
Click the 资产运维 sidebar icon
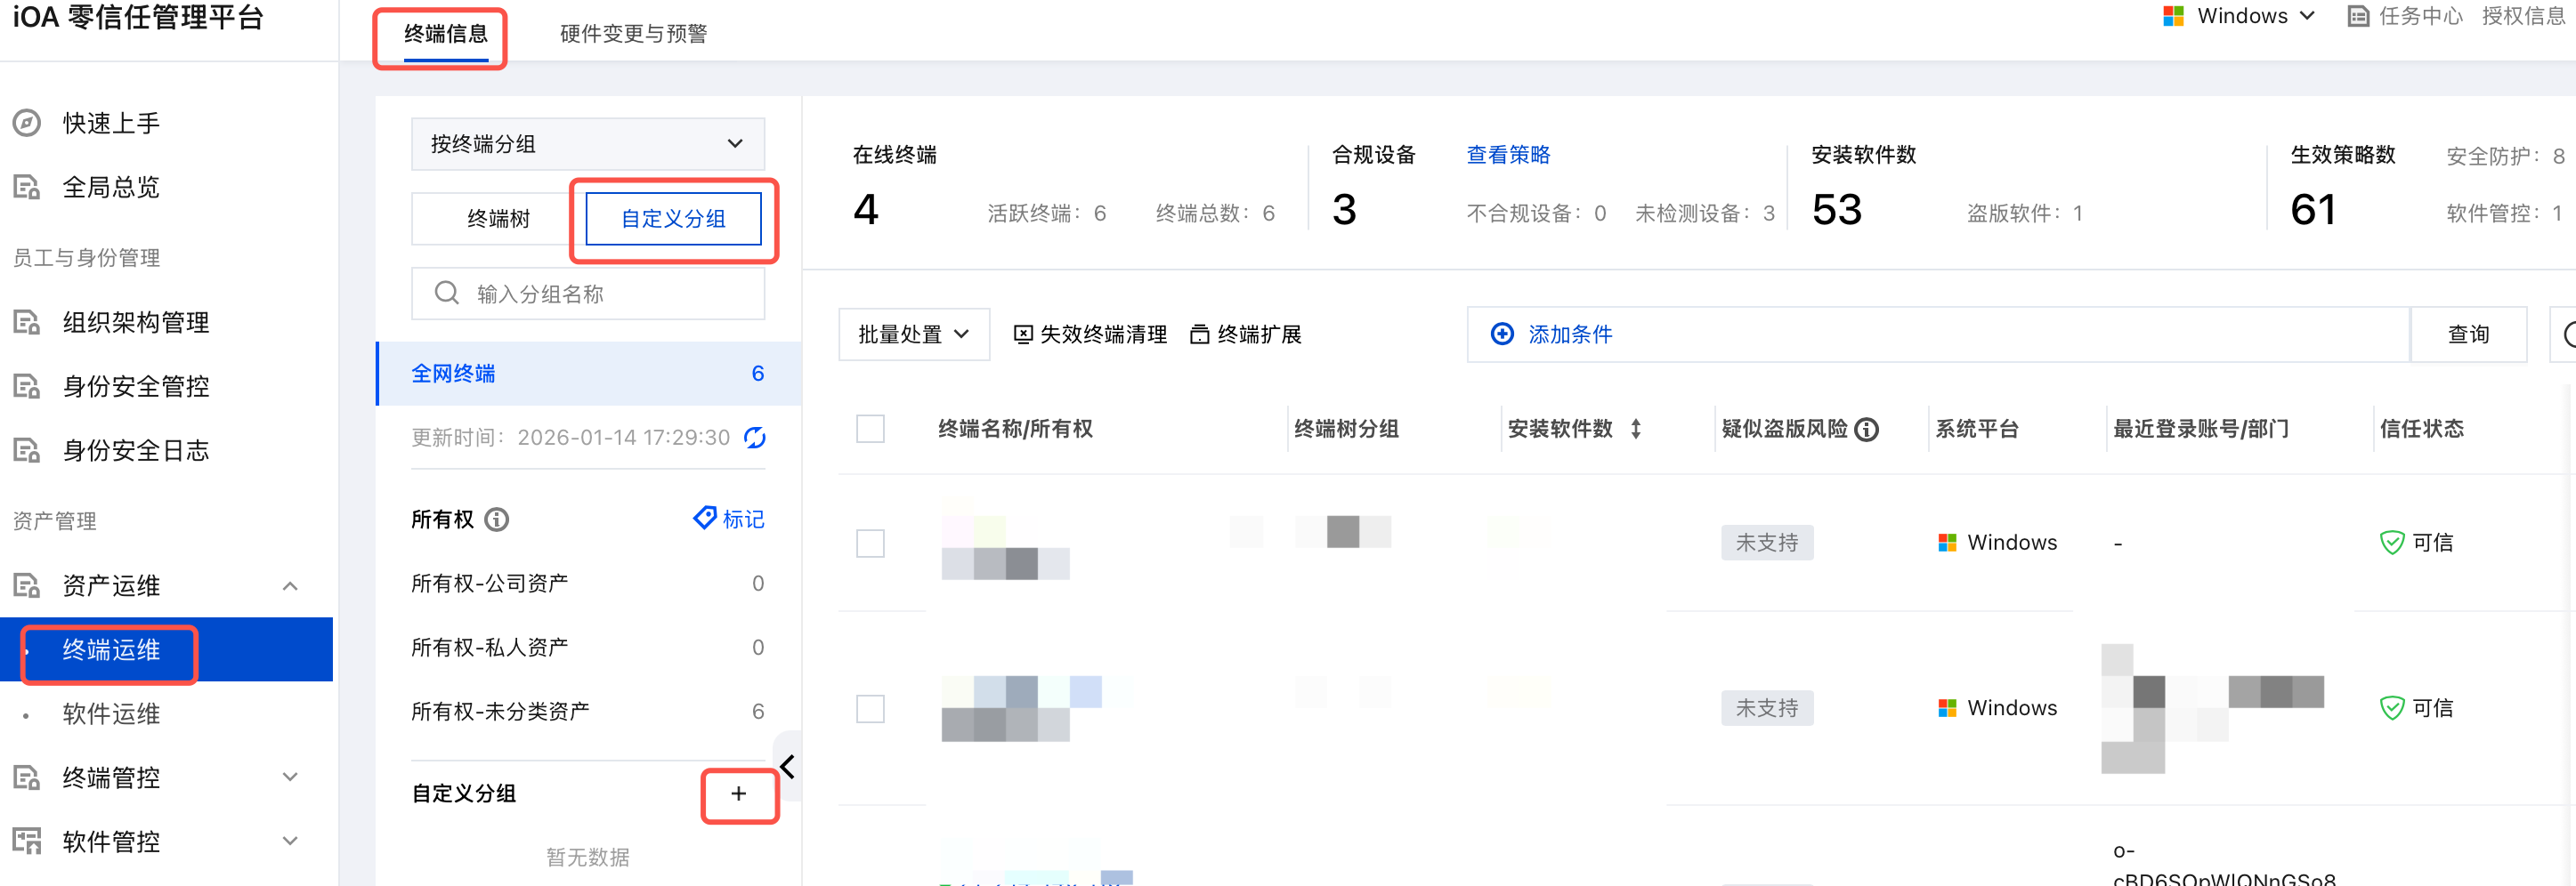pyautogui.click(x=27, y=585)
